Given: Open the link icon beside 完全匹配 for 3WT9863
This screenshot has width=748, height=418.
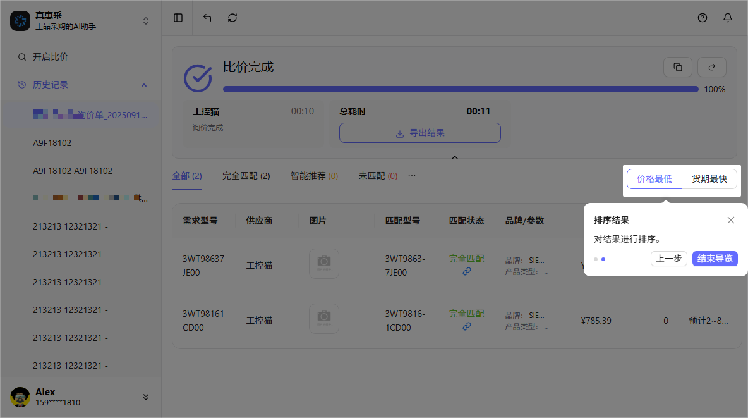Looking at the screenshot, I should pos(466,271).
